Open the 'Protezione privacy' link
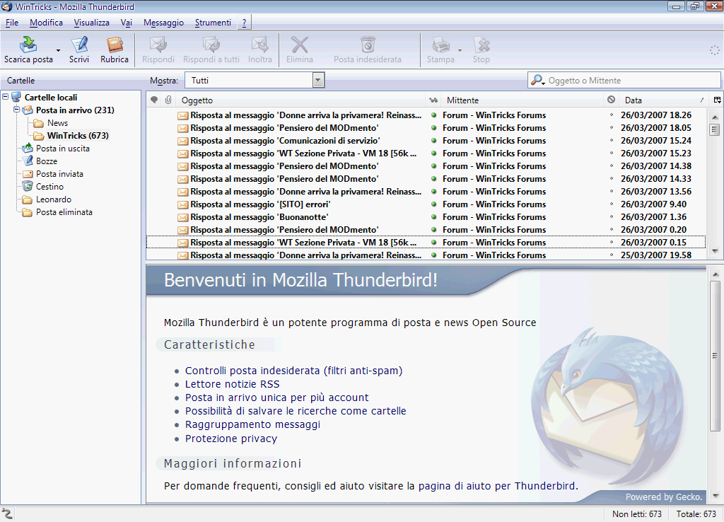The image size is (724, 522). tap(231, 439)
